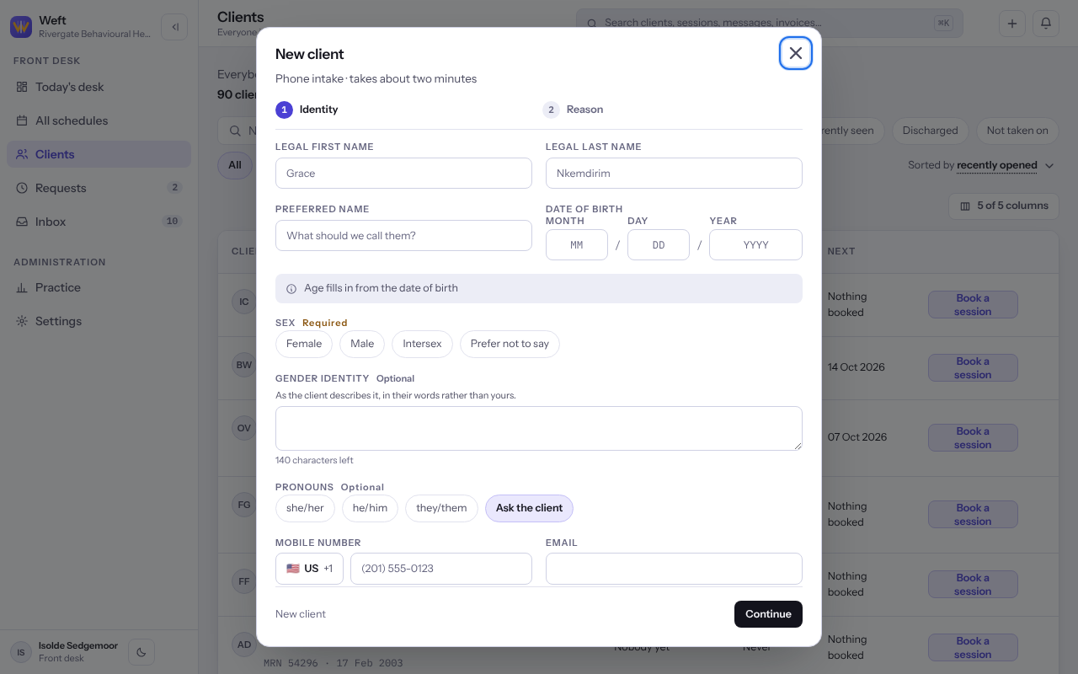Choose Intersex for sex
Image resolution: width=1078 pixels, height=674 pixels.
click(x=422, y=344)
